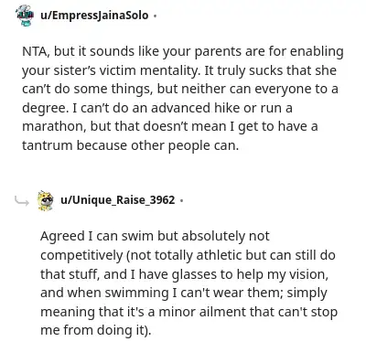
Task: Click the dot separator after u/EmpressJainaSolo
Action: [155, 16]
